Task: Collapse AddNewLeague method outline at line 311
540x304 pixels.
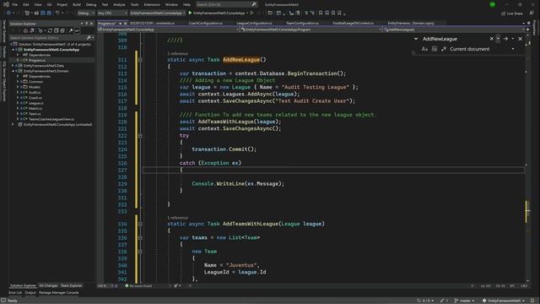Action: click(x=140, y=60)
